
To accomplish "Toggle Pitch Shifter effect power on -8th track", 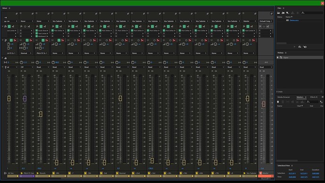I will (x=53, y=31).
